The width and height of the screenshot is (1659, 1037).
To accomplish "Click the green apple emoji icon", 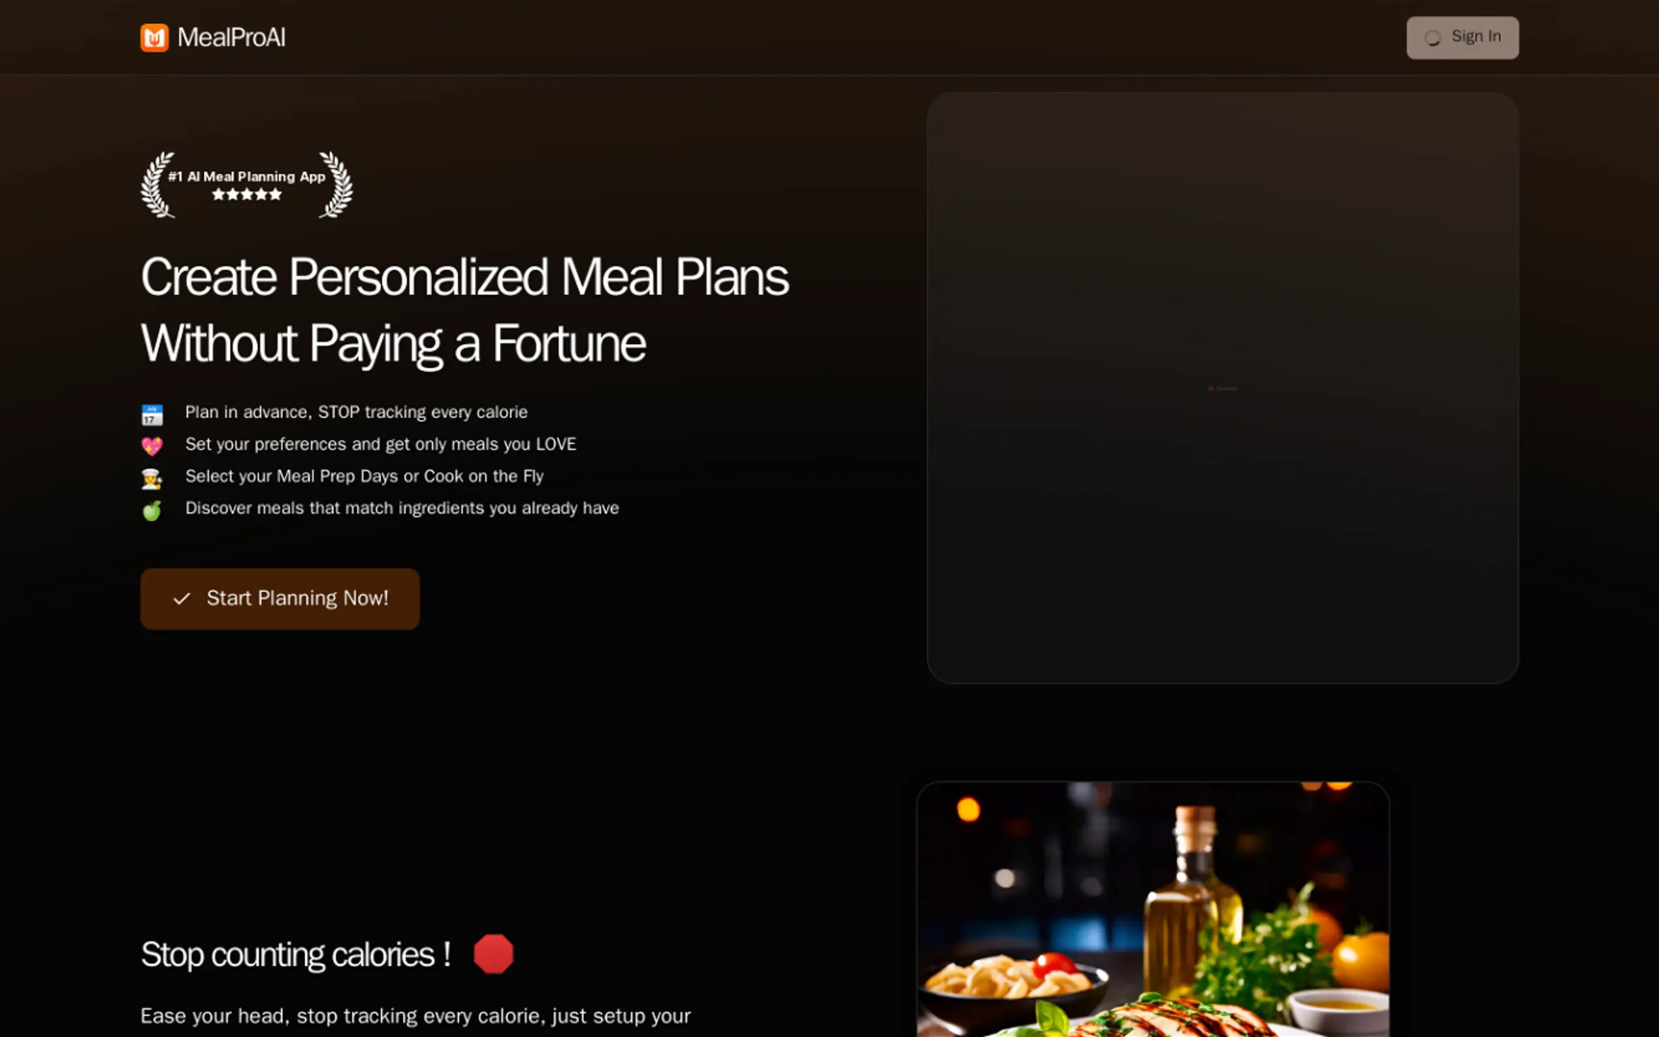I will click(x=152, y=510).
